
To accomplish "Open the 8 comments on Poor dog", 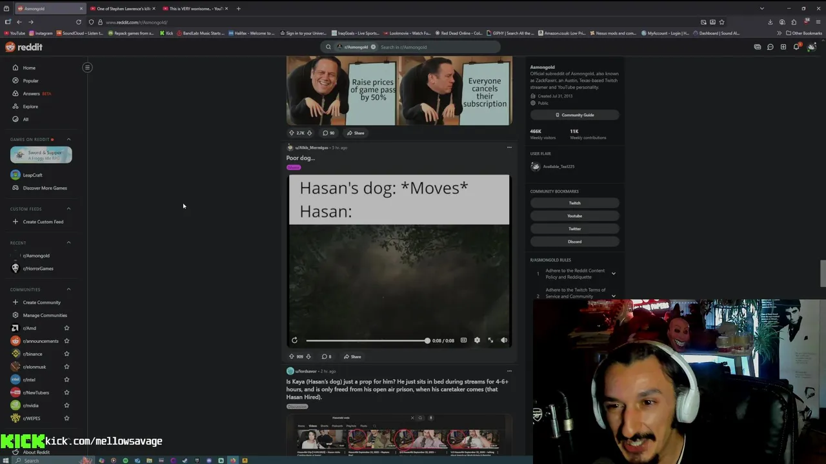I will 327,356.
